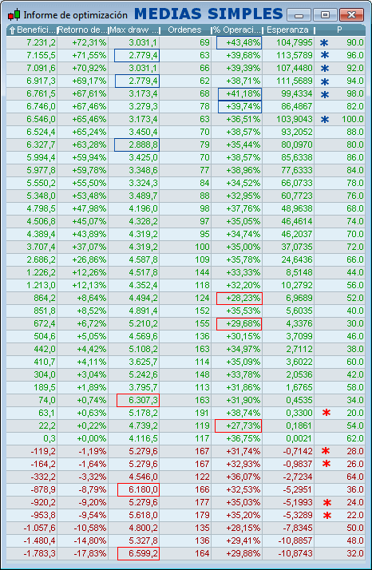The width and height of the screenshot is (372, 570).
Task: Click the P column header
Action: tap(339, 30)
